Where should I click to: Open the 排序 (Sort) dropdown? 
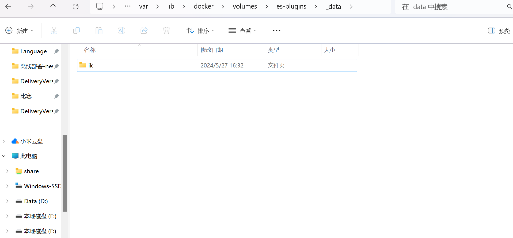(x=201, y=31)
